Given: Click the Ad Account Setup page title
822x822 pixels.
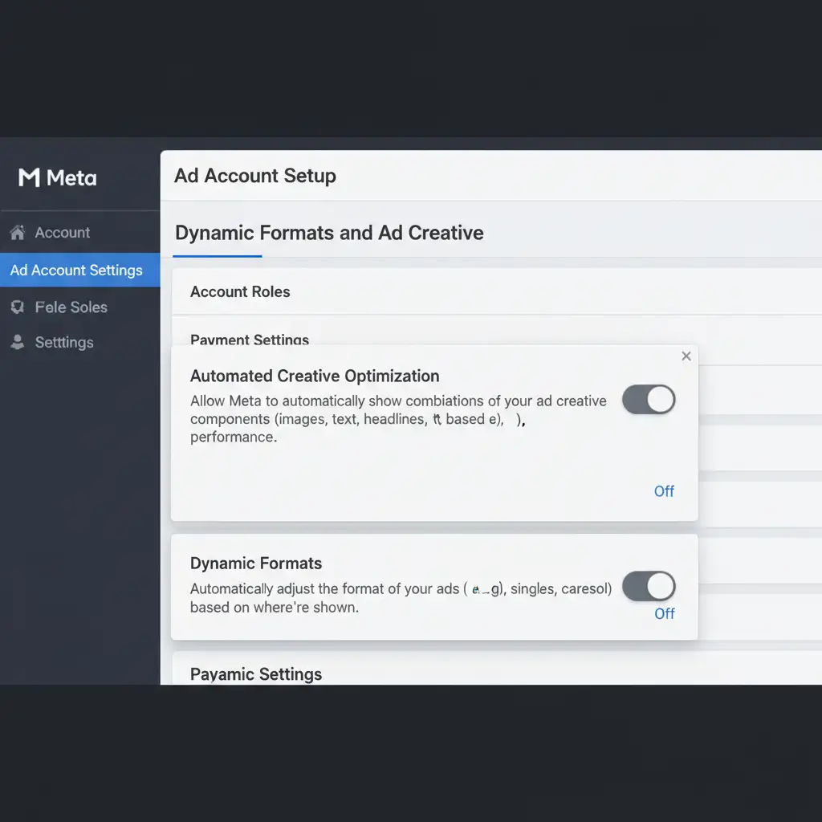Looking at the screenshot, I should [255, 176].
